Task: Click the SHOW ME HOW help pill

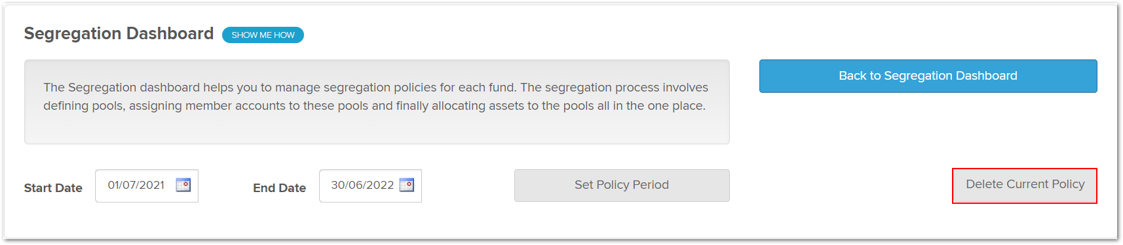Action: coord(263,35)
